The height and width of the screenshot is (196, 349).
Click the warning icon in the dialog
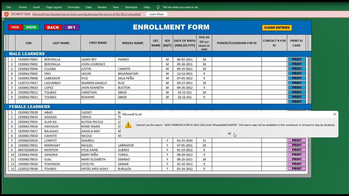pos(128,125)
